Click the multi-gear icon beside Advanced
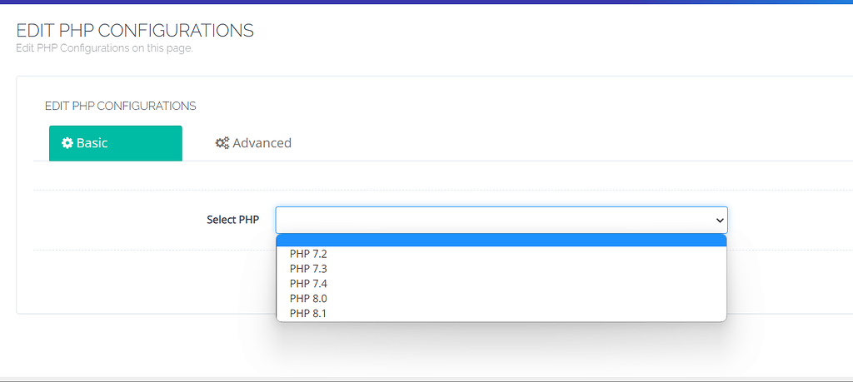 222,143
